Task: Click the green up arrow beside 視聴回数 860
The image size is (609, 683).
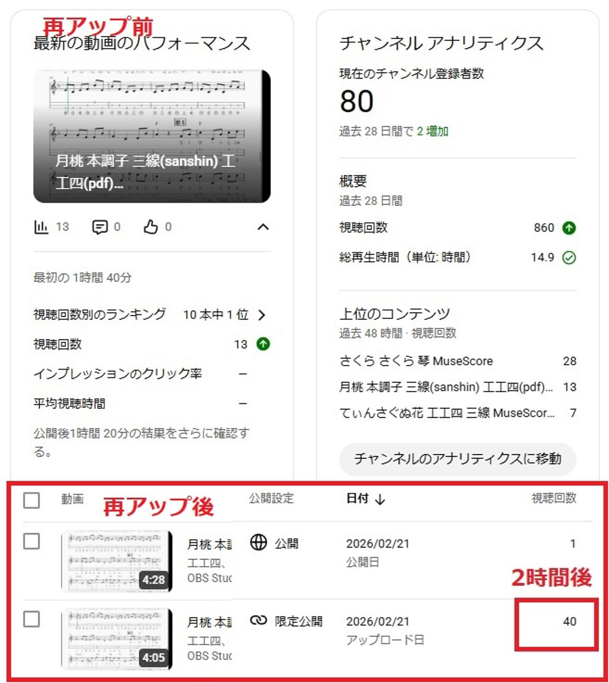Action: (x=568, y=228)
